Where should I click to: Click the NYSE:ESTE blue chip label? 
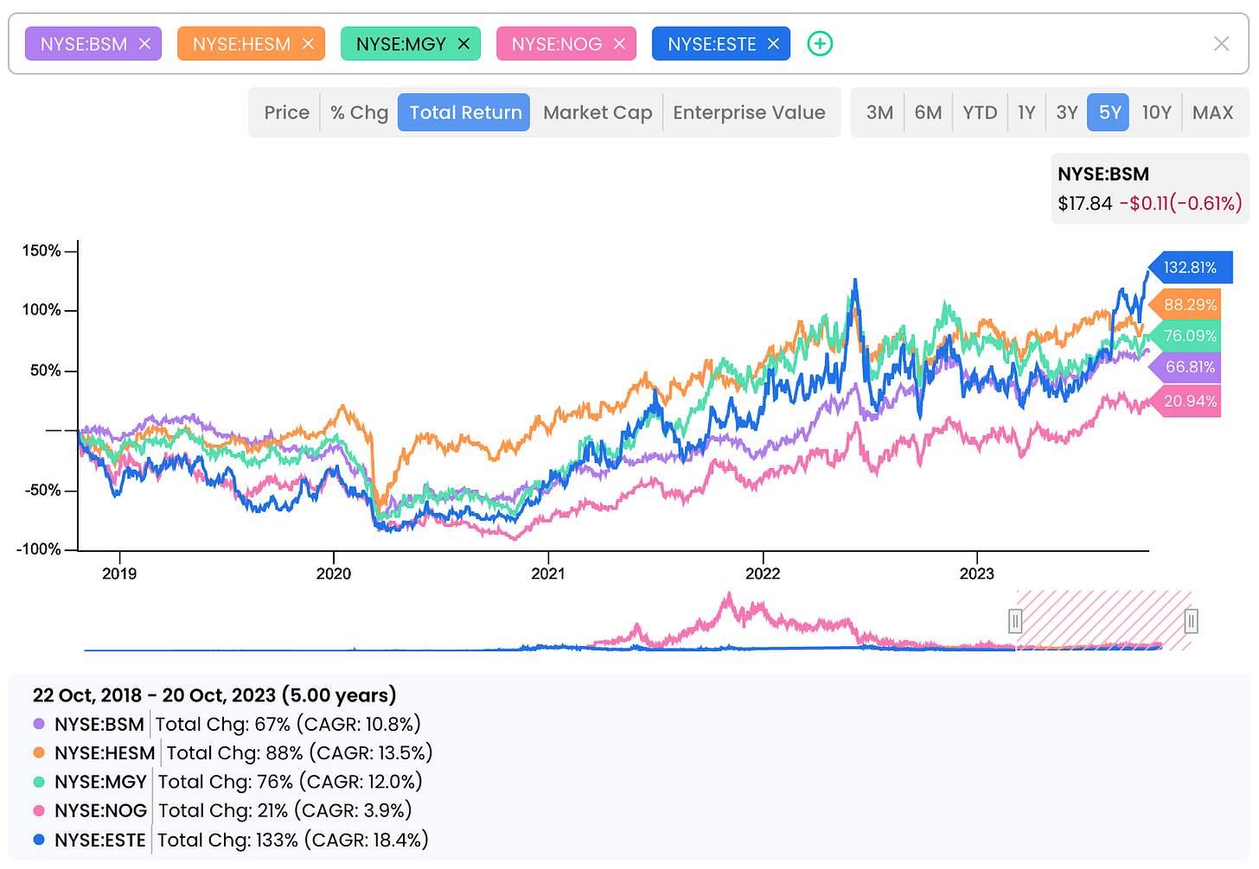point(712,44)
